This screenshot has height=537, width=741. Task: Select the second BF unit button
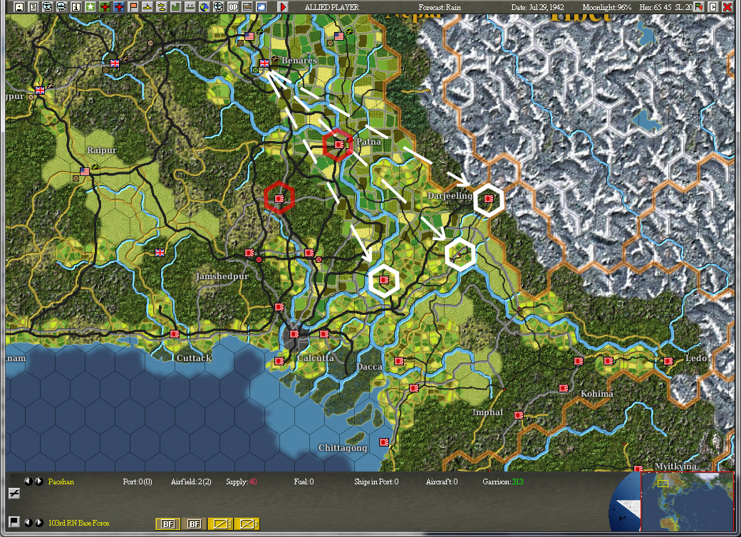[195, 523]
